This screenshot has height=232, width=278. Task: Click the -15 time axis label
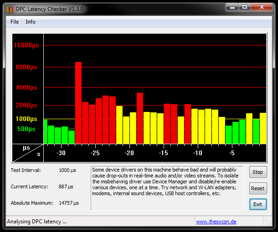163,153
